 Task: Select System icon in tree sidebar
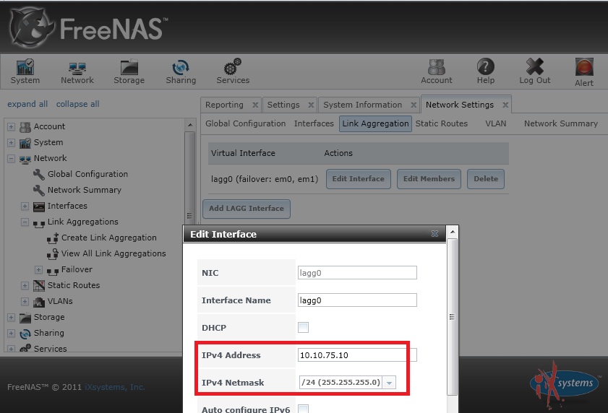tap(25, 142)
